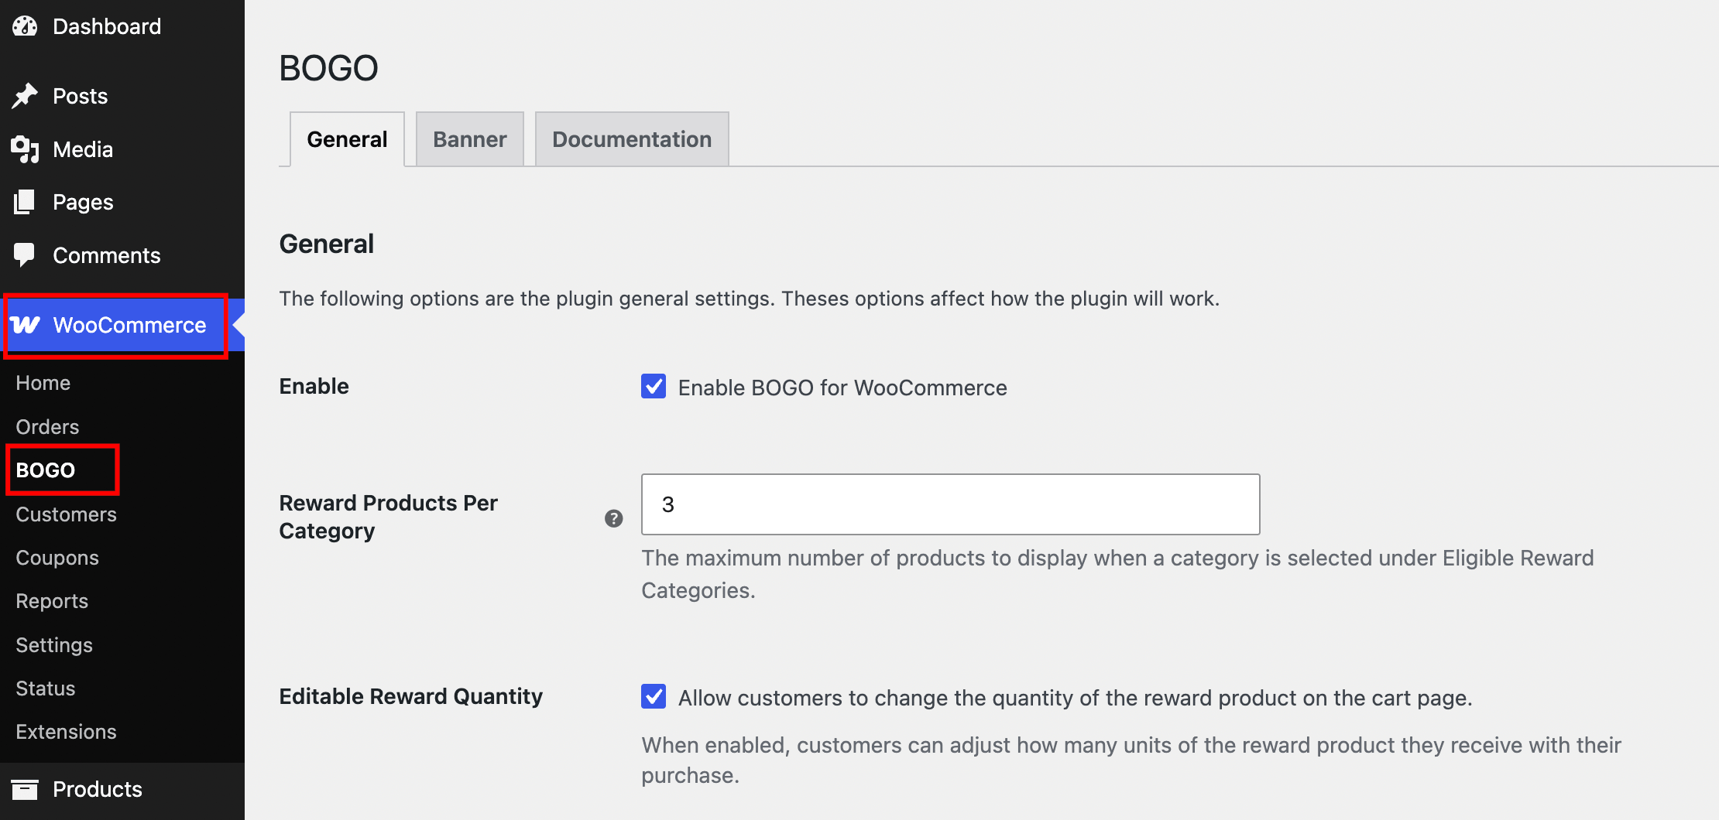Click the 'Allow customers to change the quantity' label
Screen dimensions: 1719x820
point(1076,698)
